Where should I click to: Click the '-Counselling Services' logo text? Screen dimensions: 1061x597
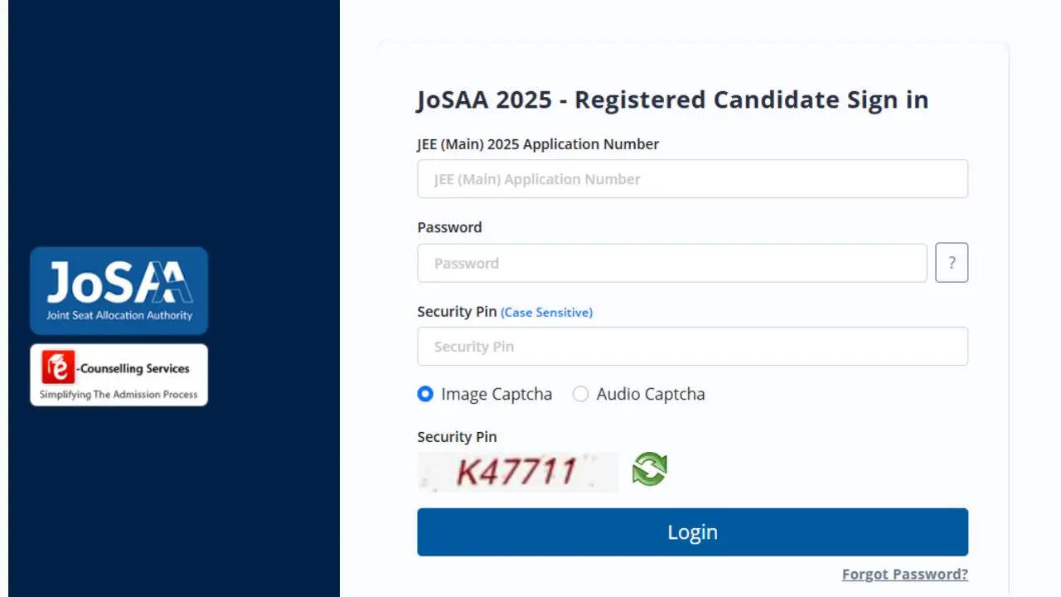tap(134, 369)
